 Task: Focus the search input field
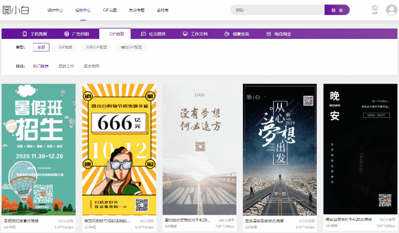[277, 10]
